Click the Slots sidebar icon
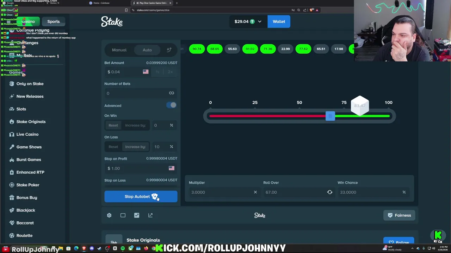This screenshot has width=451, height=253. 12,109
